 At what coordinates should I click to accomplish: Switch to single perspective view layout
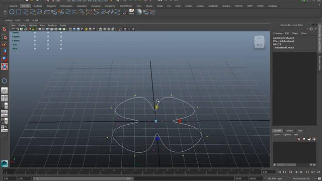pos(5,90)
